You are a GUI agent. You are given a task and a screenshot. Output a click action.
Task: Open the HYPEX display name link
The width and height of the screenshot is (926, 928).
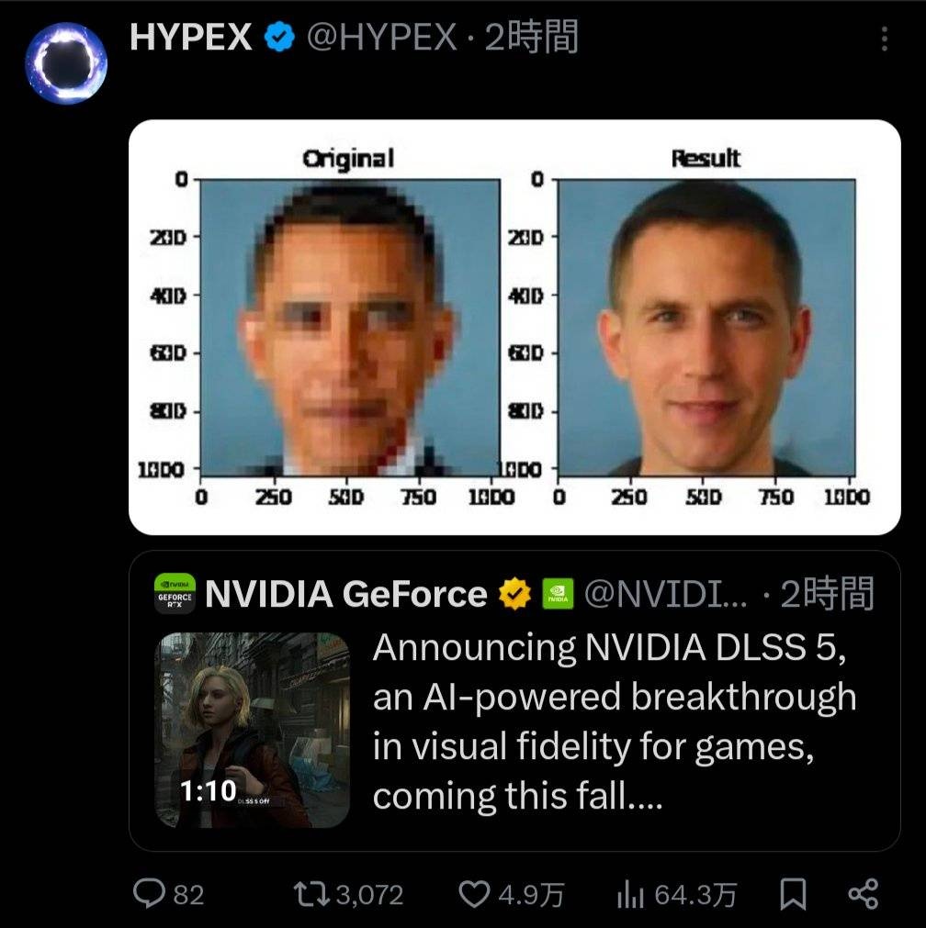[191, 38]
